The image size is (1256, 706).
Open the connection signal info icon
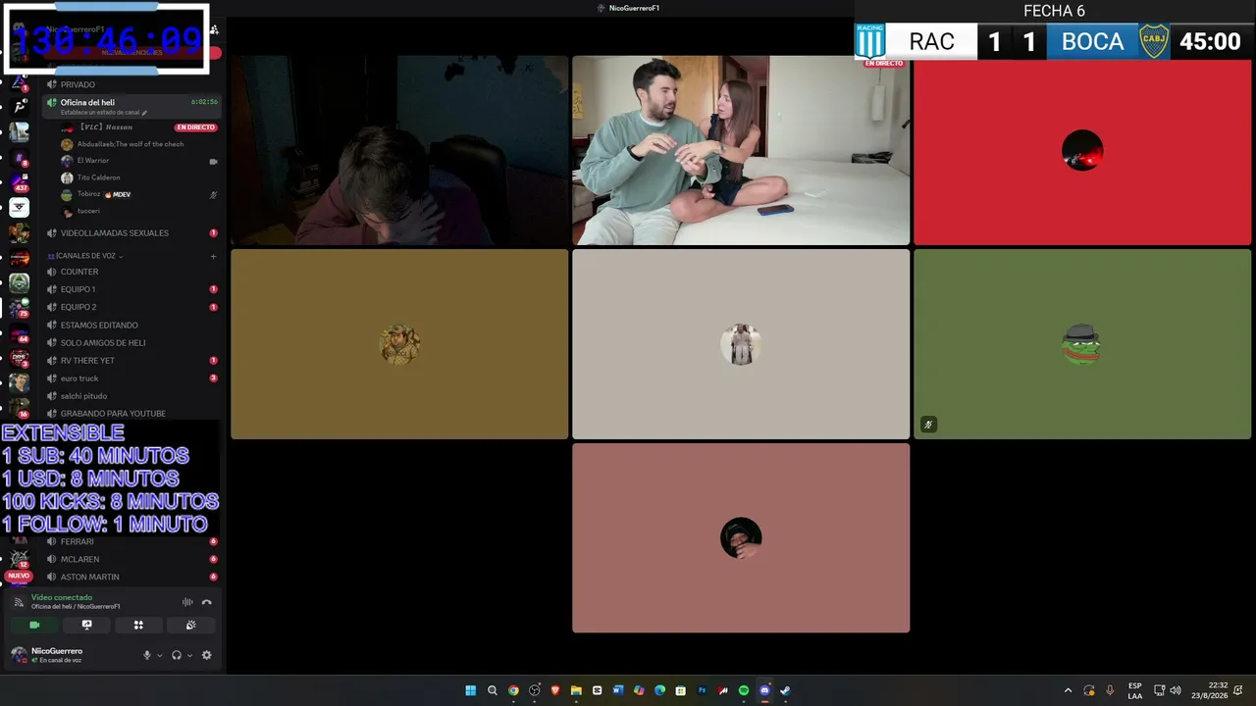pyautogui.click(x=19, y=602)
